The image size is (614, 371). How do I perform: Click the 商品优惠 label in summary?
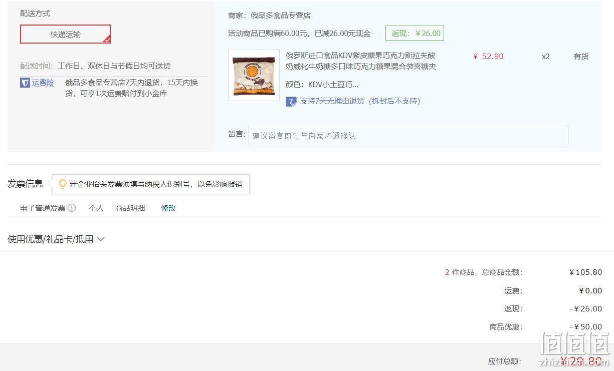coord(506,327)
